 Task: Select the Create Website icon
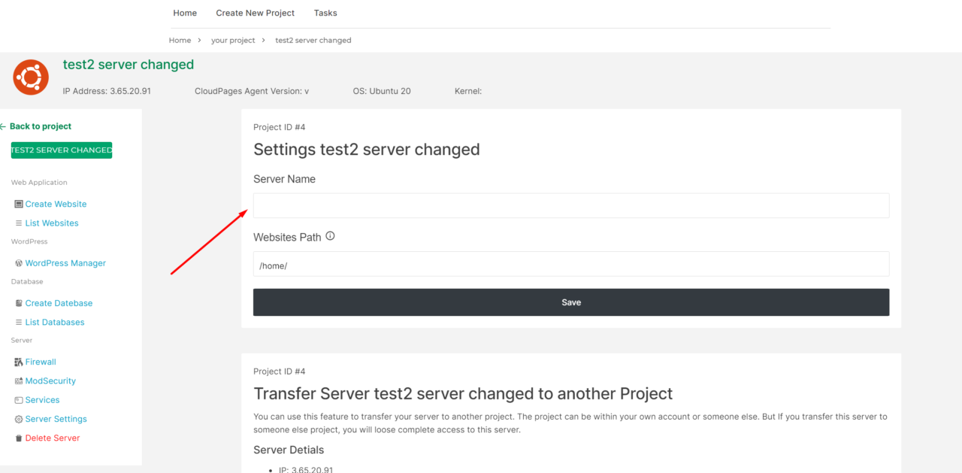(x=19, y=204)
